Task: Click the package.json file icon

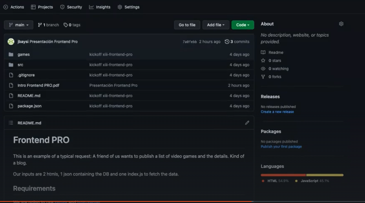Action: [x=11, y=106]
